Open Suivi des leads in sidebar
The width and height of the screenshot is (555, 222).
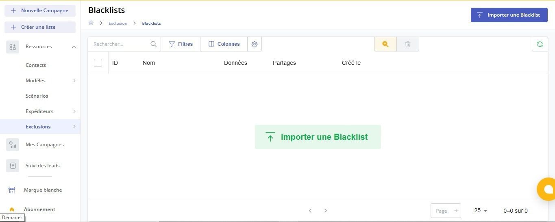tap(42, 166)
